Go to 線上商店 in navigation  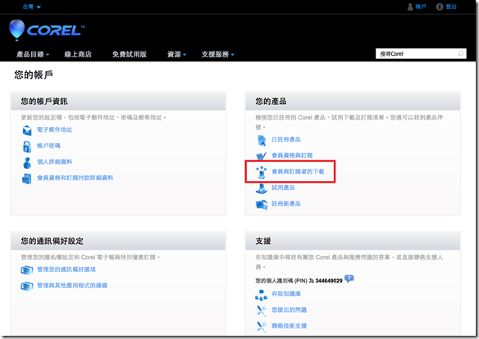tap(78, 54)
